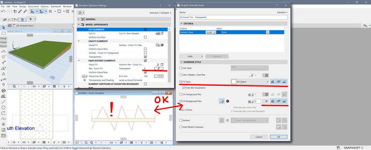371x150 pixels.
Task: Click the Undo arrow in the toolbar
Action: click(x=3, y=11)
